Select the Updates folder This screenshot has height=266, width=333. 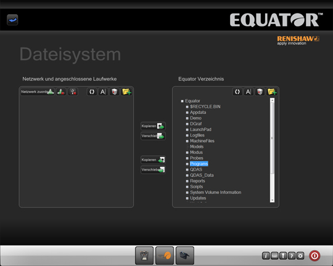(198, 198)
